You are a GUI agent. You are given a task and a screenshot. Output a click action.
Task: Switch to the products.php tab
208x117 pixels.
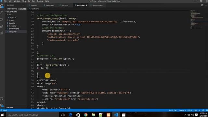[x=97, y=5]
